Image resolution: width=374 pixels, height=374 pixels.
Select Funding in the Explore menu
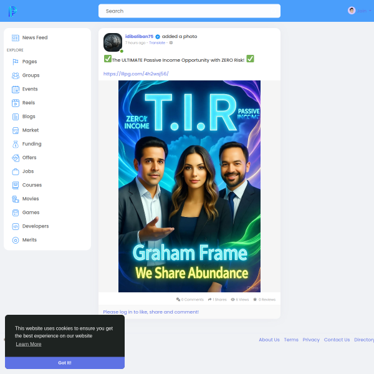(32, 144)
